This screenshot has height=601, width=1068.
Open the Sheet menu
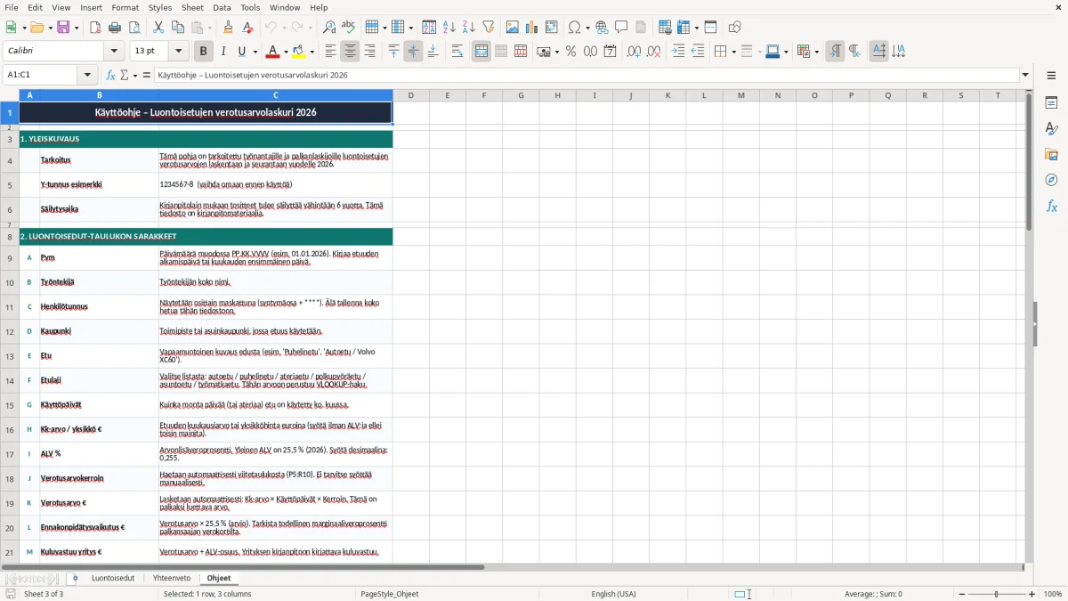pos(192,7)
